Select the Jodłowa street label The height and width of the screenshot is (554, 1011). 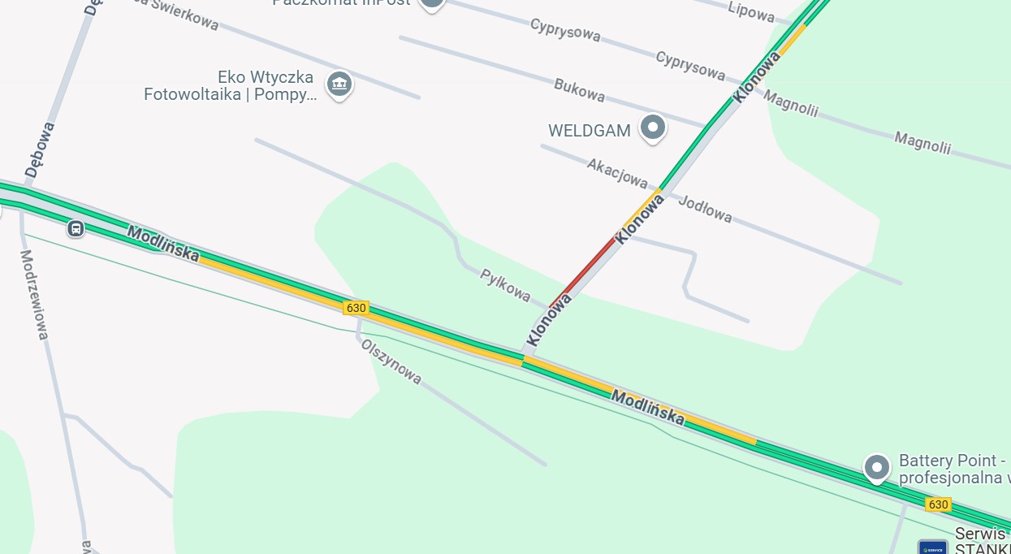point(705,209)
